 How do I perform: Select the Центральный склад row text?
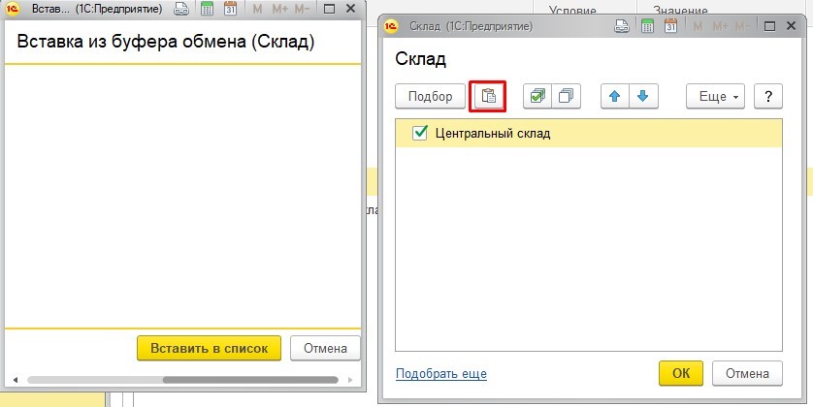493,133
